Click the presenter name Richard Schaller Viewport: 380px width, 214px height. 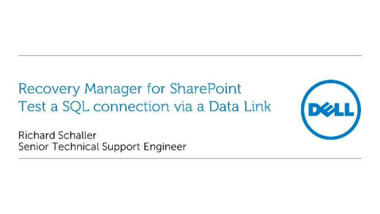click(57, 135)
